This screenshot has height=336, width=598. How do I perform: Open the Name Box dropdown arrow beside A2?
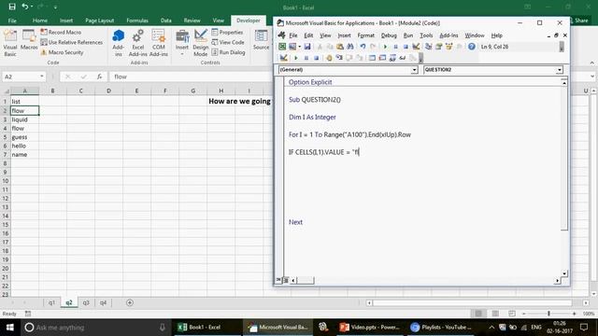coord(41,77)
